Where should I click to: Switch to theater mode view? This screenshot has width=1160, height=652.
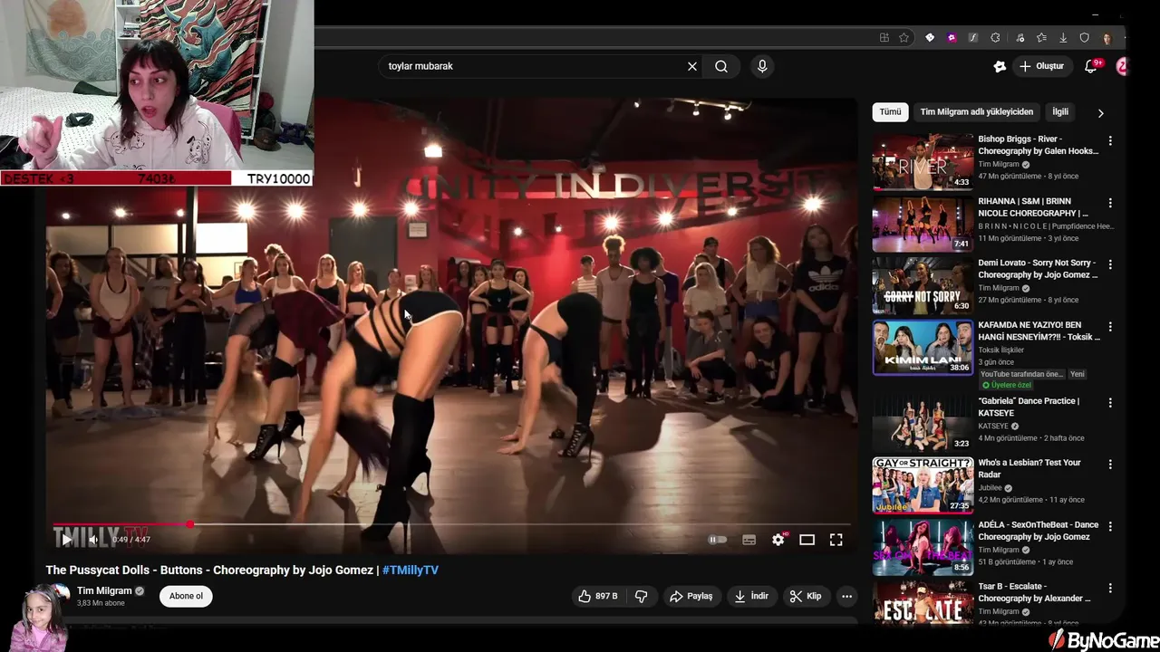(807, 540)
